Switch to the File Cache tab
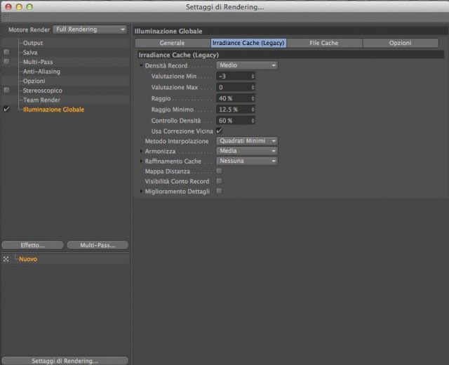 pyautogui.click(x=324, y=43)
